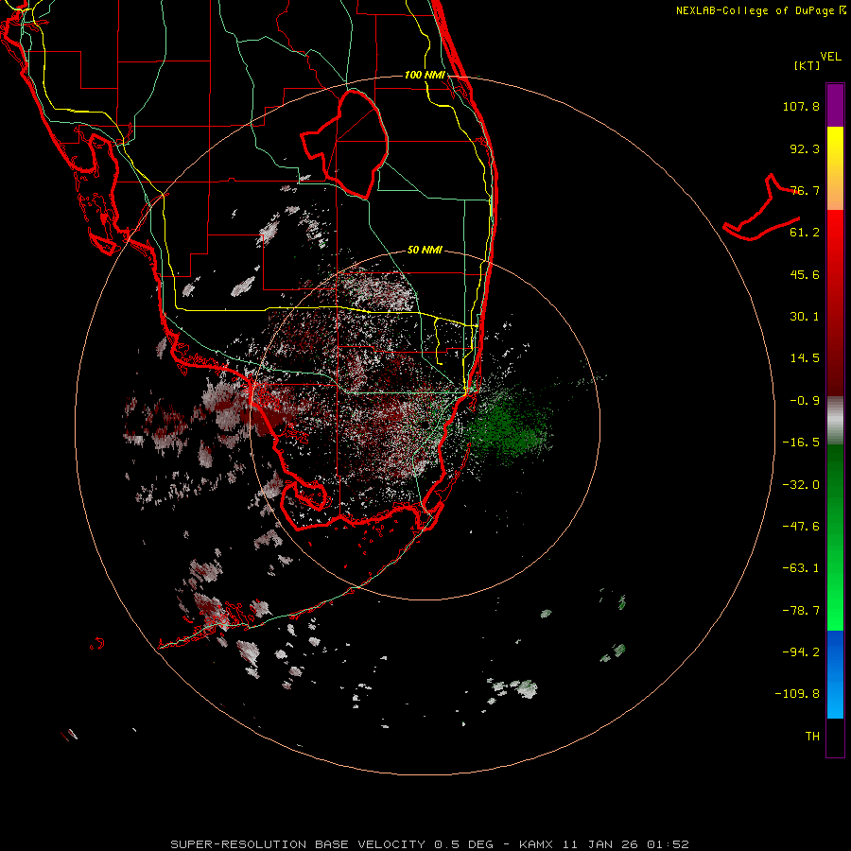Click the 100 NMI range ring label
The height and width of the screenshot is (851, 851).
(425, 75)
